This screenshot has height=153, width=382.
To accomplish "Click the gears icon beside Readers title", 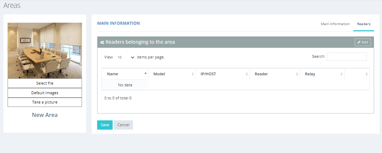I will tap(102, 42).
